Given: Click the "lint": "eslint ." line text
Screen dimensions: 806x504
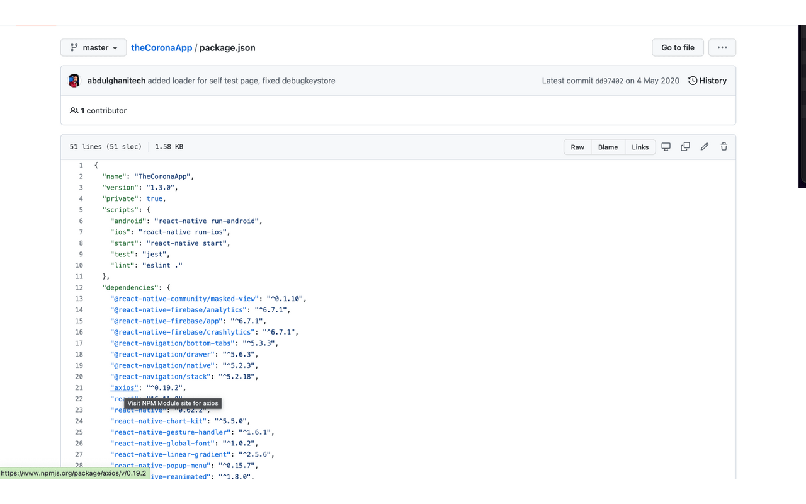Looking at the screenshot, I should (x=146, y=265).
